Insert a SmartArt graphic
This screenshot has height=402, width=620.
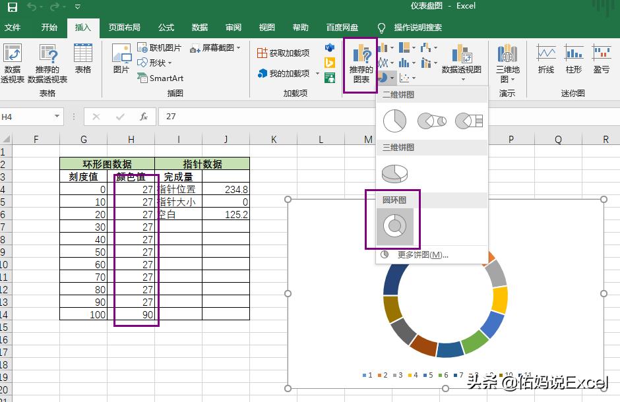[163, 78]
